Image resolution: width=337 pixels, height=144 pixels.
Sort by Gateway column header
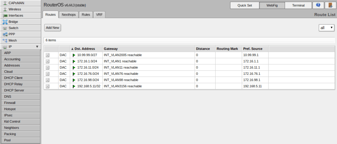148,49
